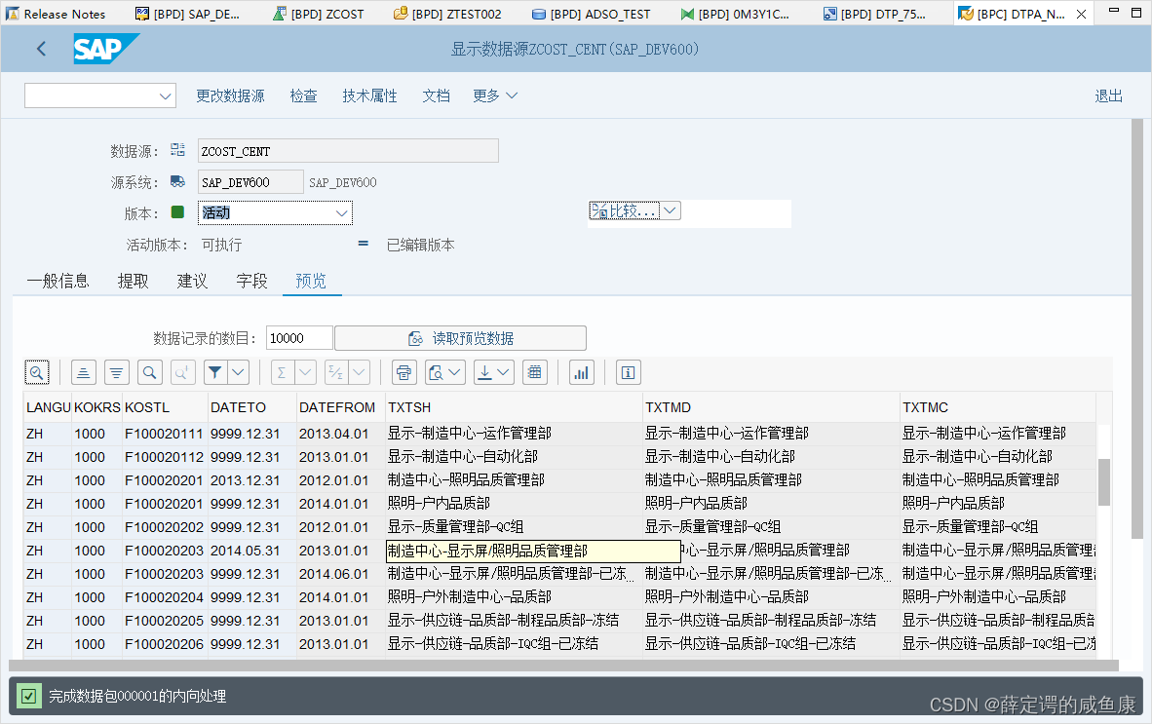Click the Find Next icon

(x=182, y=372)
